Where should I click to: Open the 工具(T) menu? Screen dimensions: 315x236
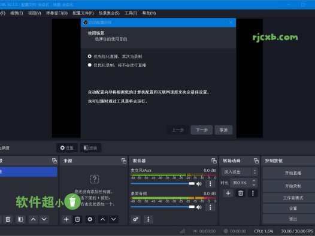131,13
